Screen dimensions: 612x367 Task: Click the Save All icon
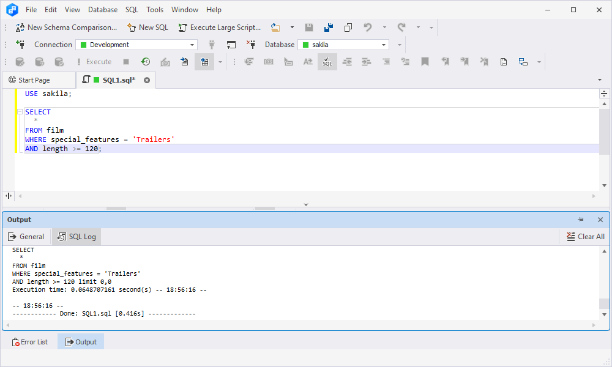coord(329,28)
